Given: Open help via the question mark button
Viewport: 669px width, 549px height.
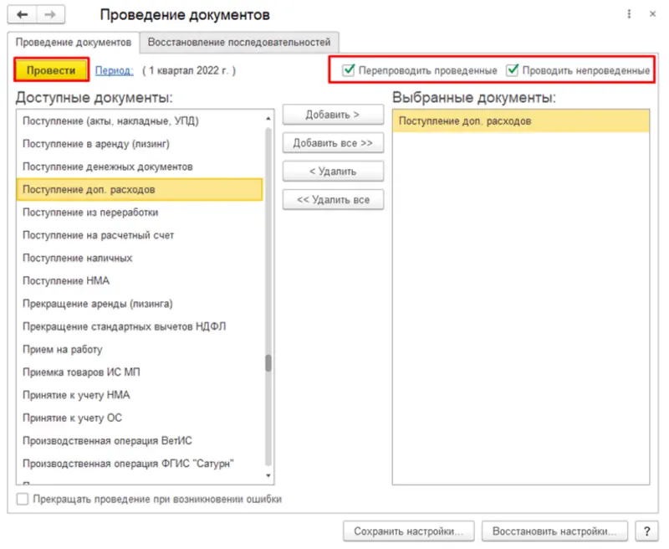Looking at the screenshot, I should pyautogui.click(x=646, y=531).
